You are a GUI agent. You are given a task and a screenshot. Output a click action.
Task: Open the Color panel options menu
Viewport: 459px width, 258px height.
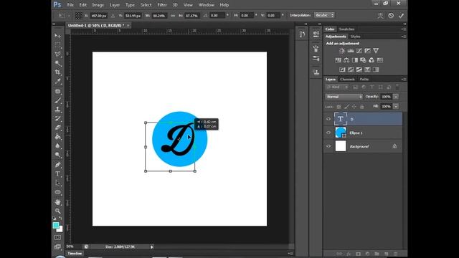(404, 29)
